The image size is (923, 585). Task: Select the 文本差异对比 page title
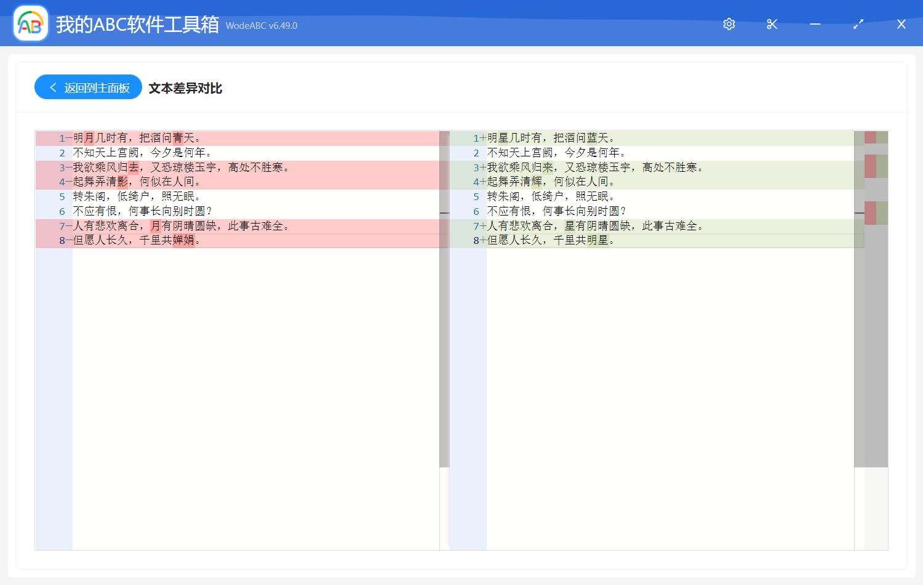point(185,88)
